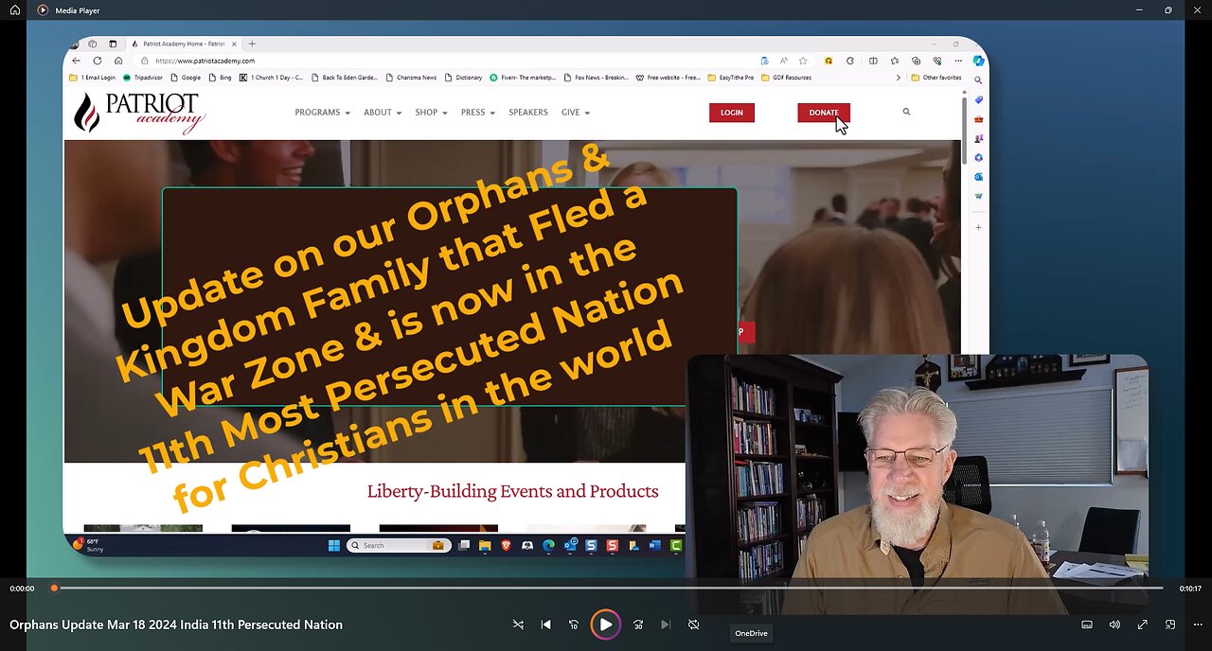1212x651 pixels.
Task: Click browser refresh icon in video
Action: pyautogui.click(x=97, y=61)
